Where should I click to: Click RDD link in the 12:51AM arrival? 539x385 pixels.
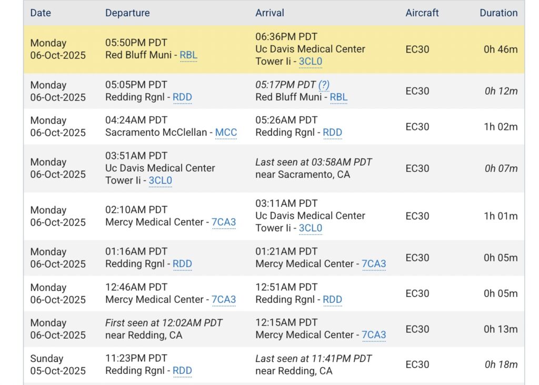click(x=332, y=299)
